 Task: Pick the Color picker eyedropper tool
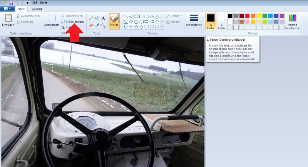tap(97, 25)
